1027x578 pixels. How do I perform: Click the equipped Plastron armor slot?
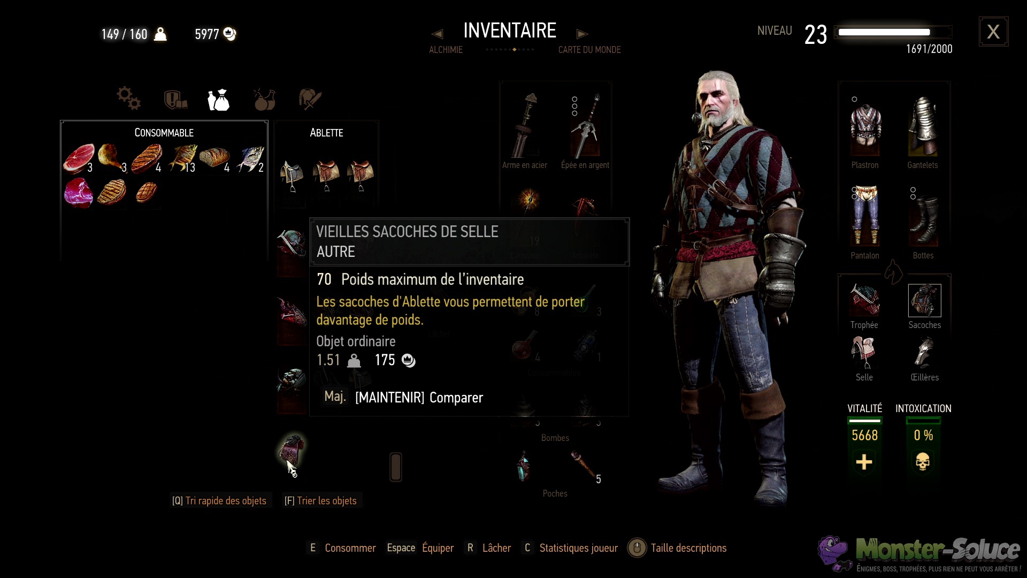[x=865, y=129]
